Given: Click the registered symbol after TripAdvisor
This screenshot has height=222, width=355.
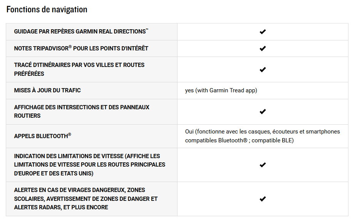Looking at the screenshot, I should point(70,47).
